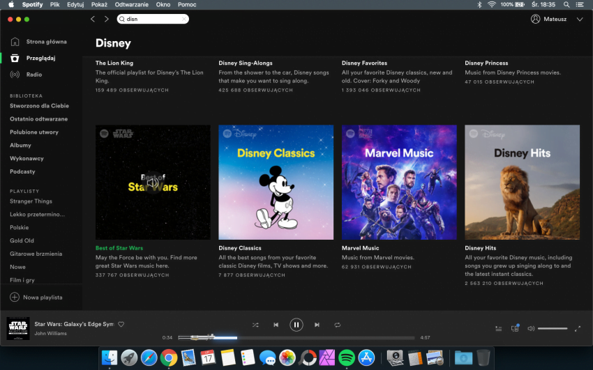Expand the account dropdown chevron
Viewport: 593px width, 370px height.
click(580, 20)
